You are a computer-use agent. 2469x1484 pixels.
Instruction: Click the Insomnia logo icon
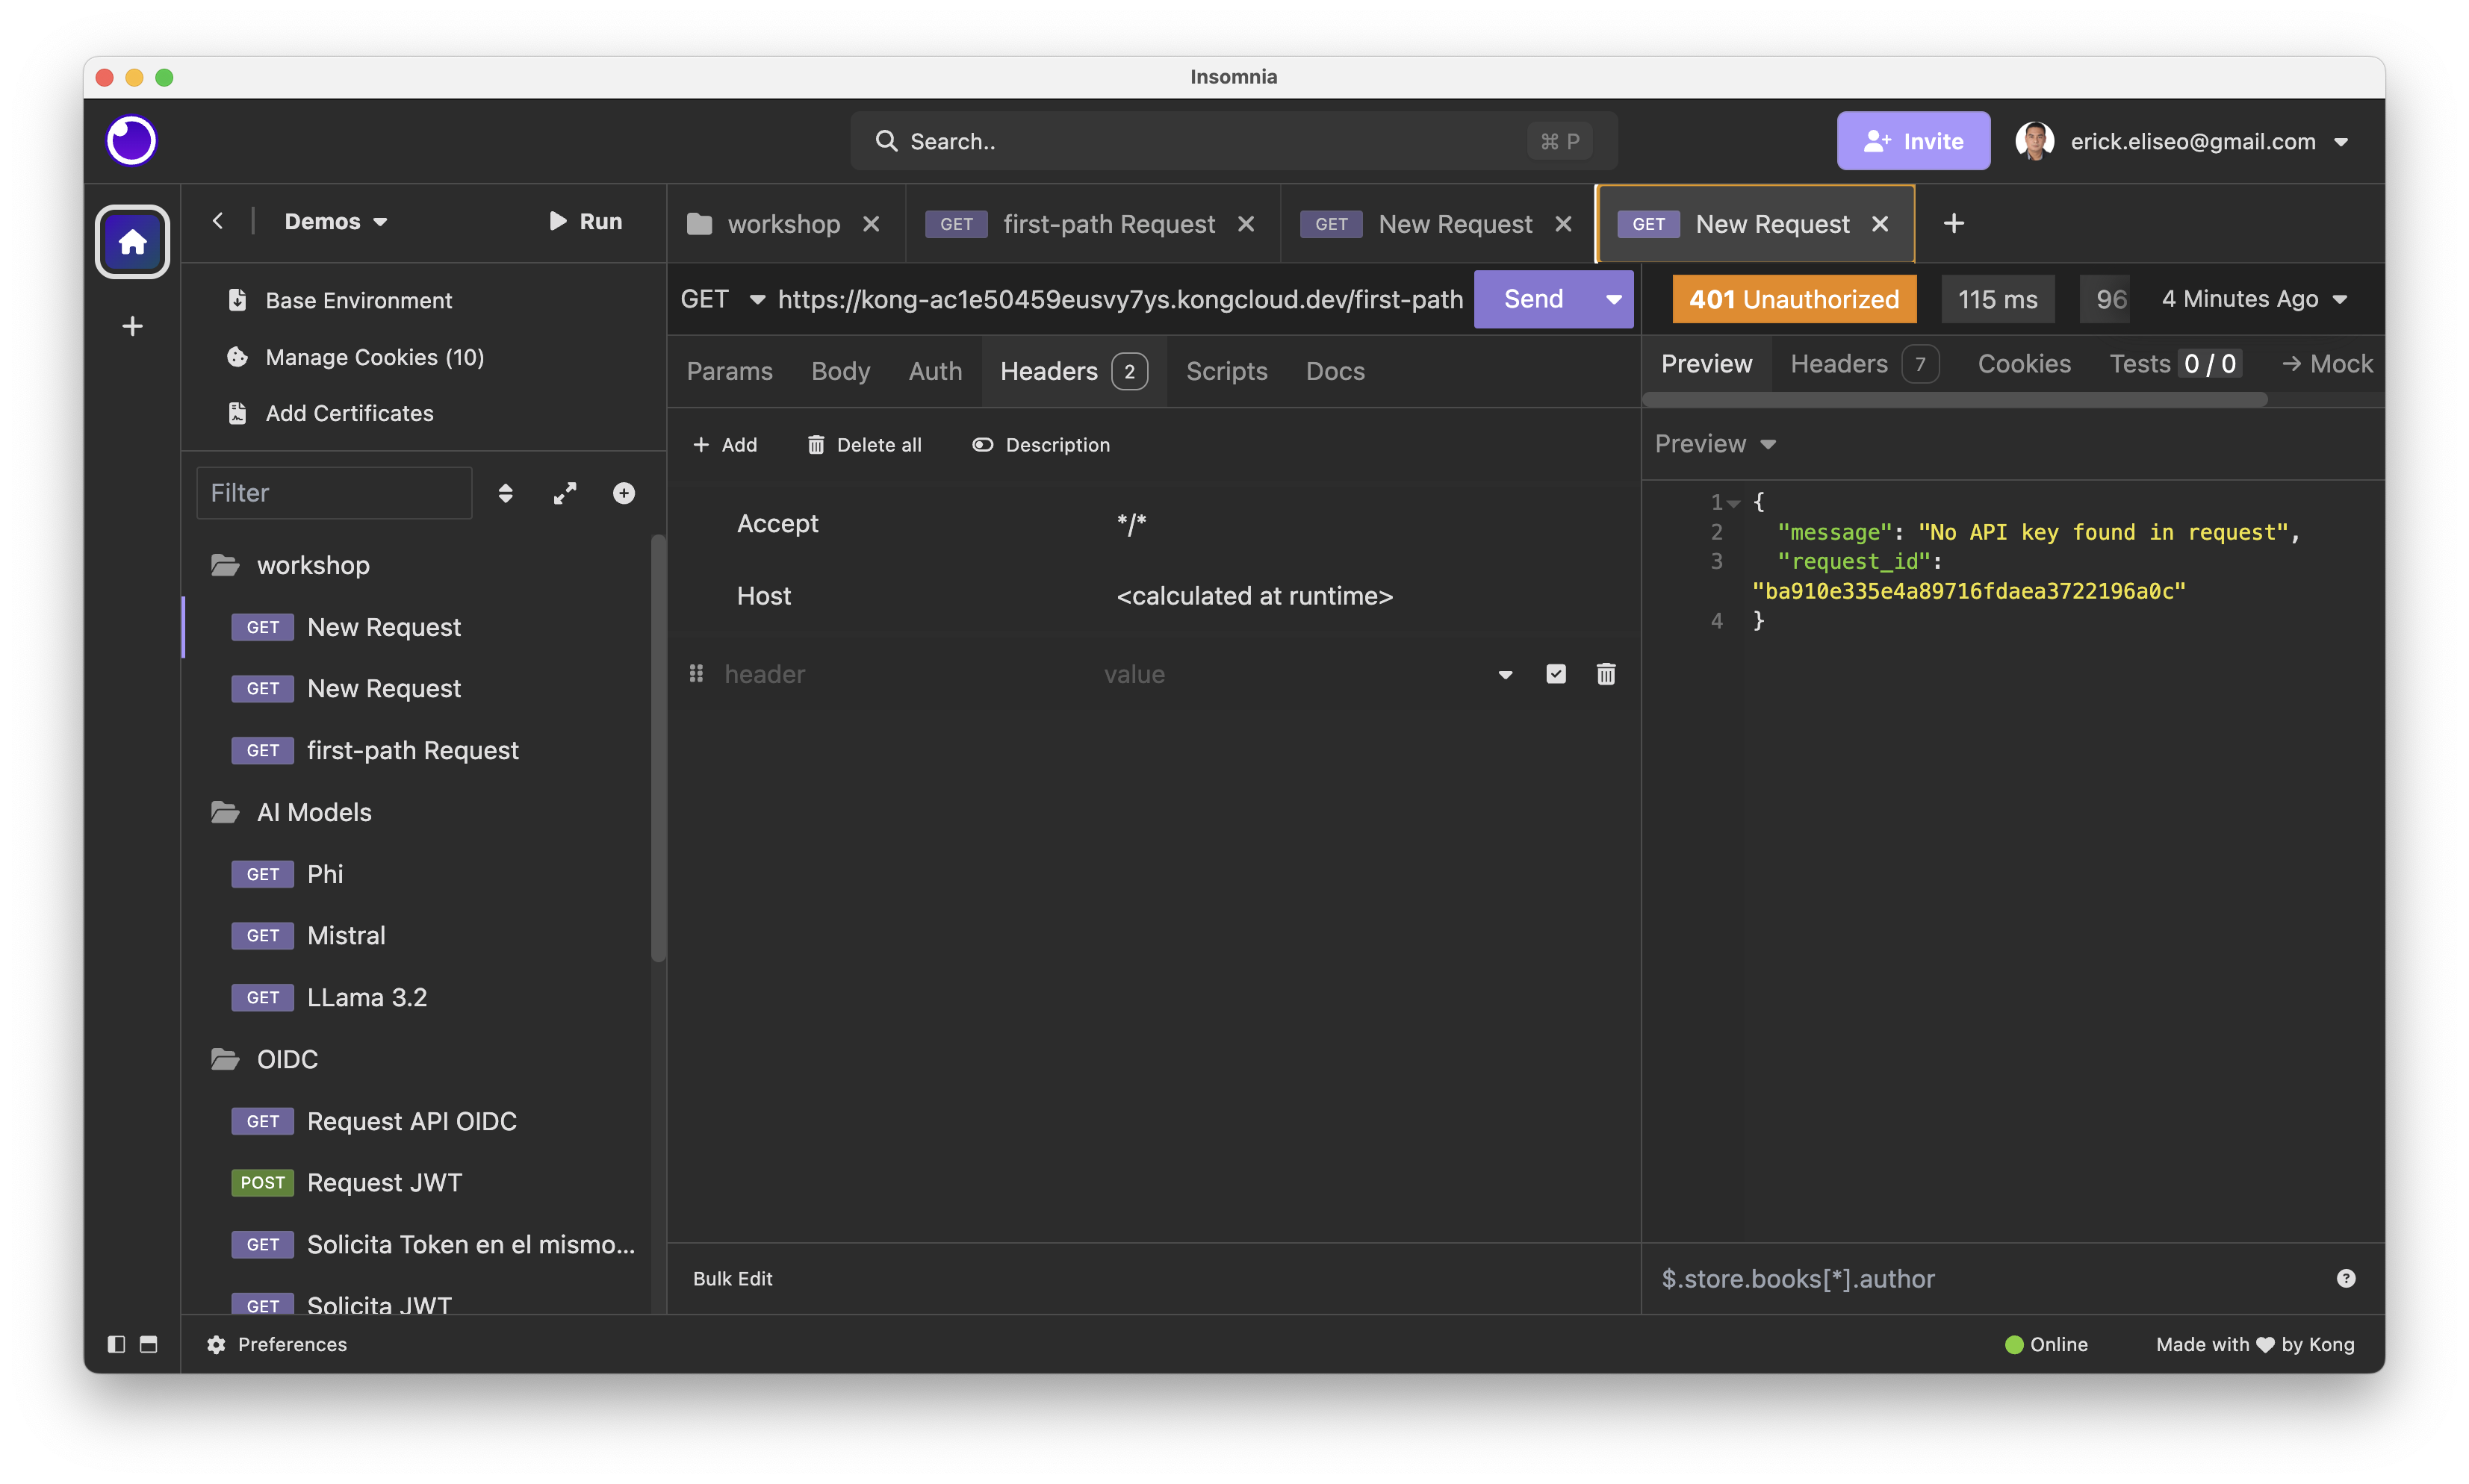pyautogui.click(x=131, y=140)
